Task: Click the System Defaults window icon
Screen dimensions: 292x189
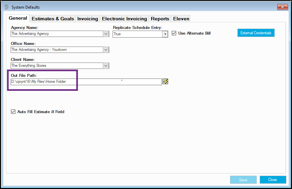Action: [7, 7]
